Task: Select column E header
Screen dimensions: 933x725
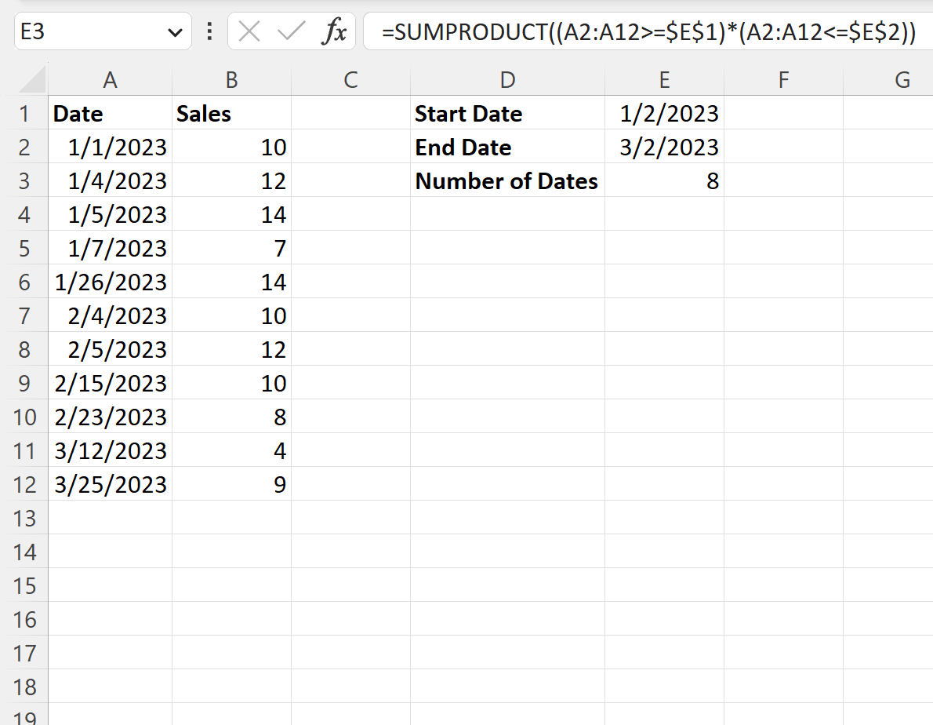Action: tap(664, 79)
